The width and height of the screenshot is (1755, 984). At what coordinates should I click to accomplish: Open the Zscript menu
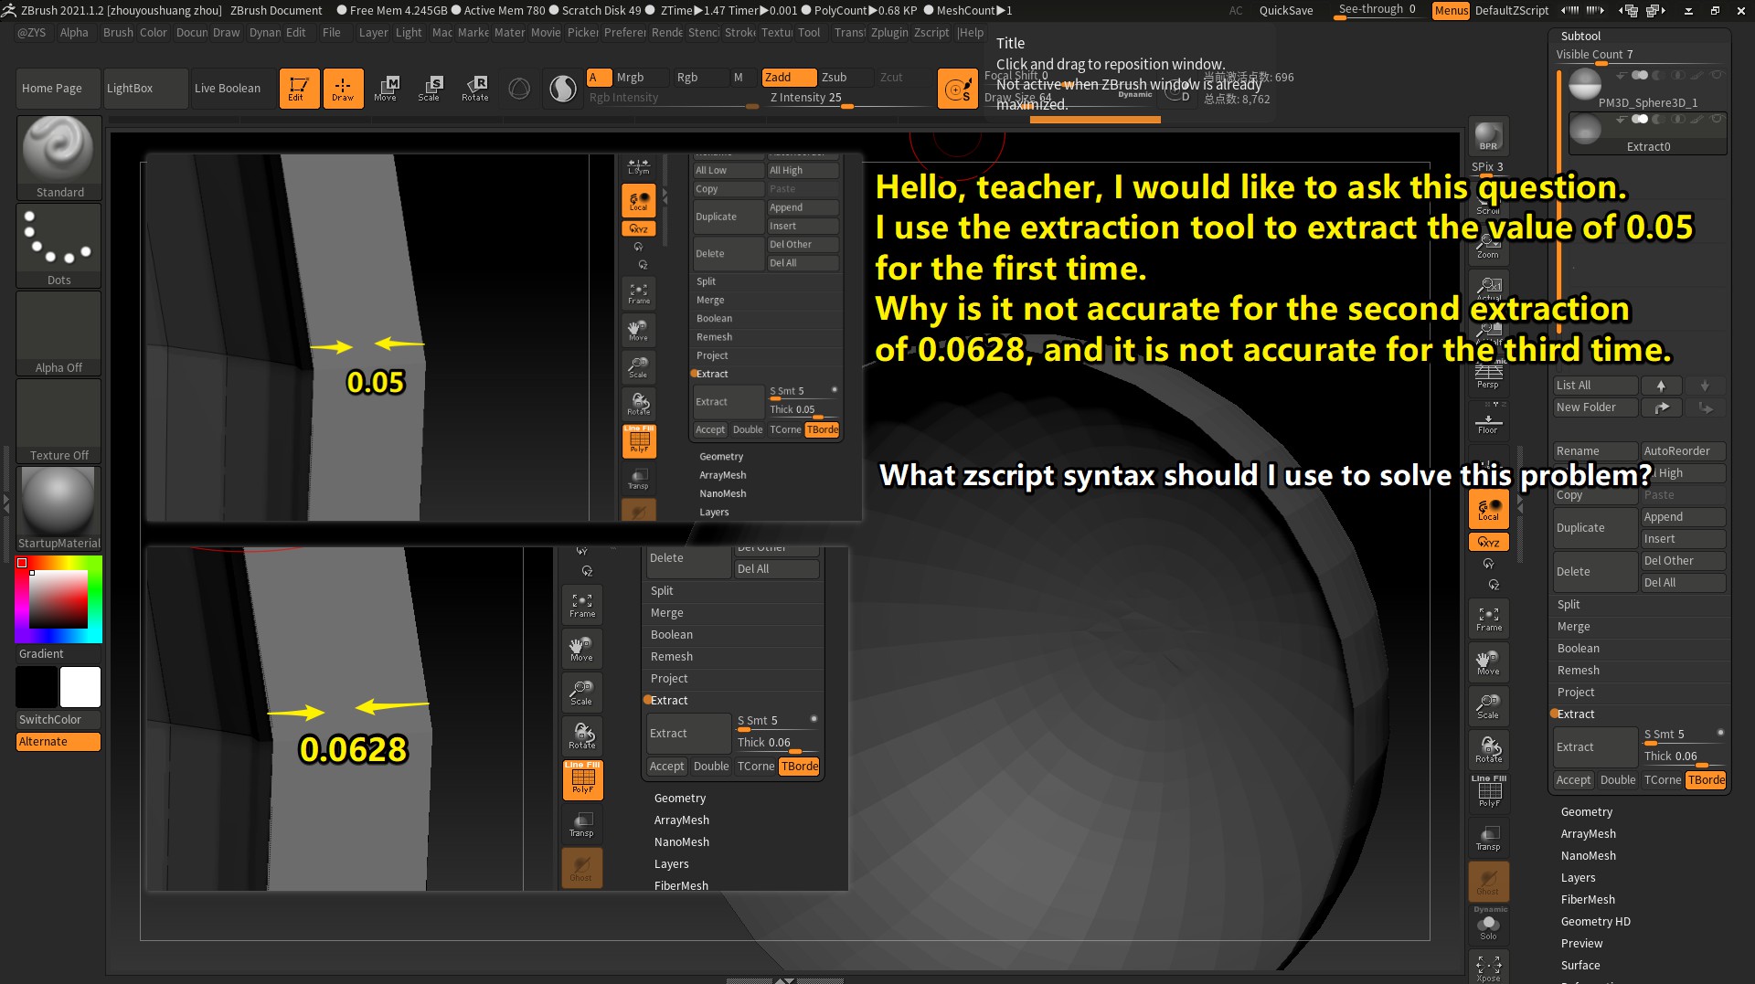pos(931,33)
